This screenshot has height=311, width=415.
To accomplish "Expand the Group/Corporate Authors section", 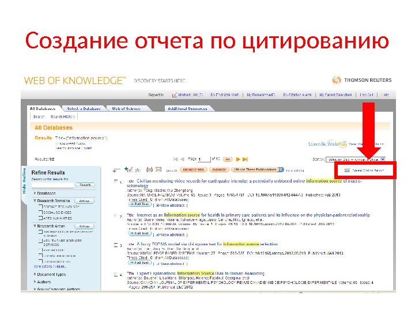I will tap(35, 289).
